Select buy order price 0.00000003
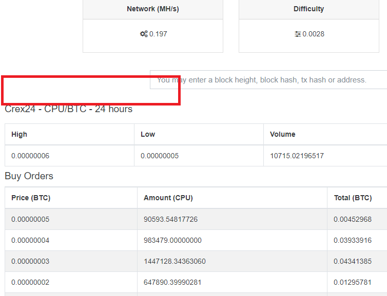 point(30,261)
